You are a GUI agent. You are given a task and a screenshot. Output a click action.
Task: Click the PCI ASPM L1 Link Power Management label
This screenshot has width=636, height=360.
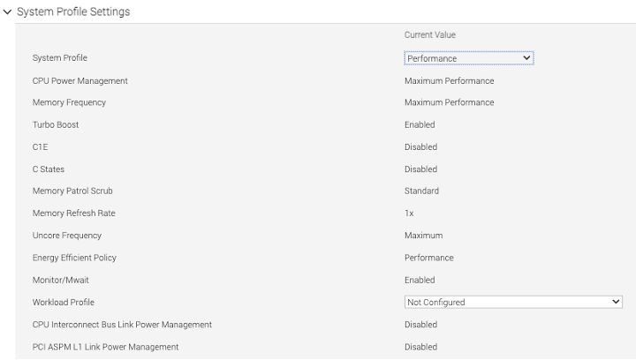[x=105, y=347]
